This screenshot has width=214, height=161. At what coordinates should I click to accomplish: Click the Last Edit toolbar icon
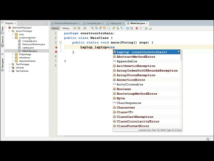pos(75,28)
